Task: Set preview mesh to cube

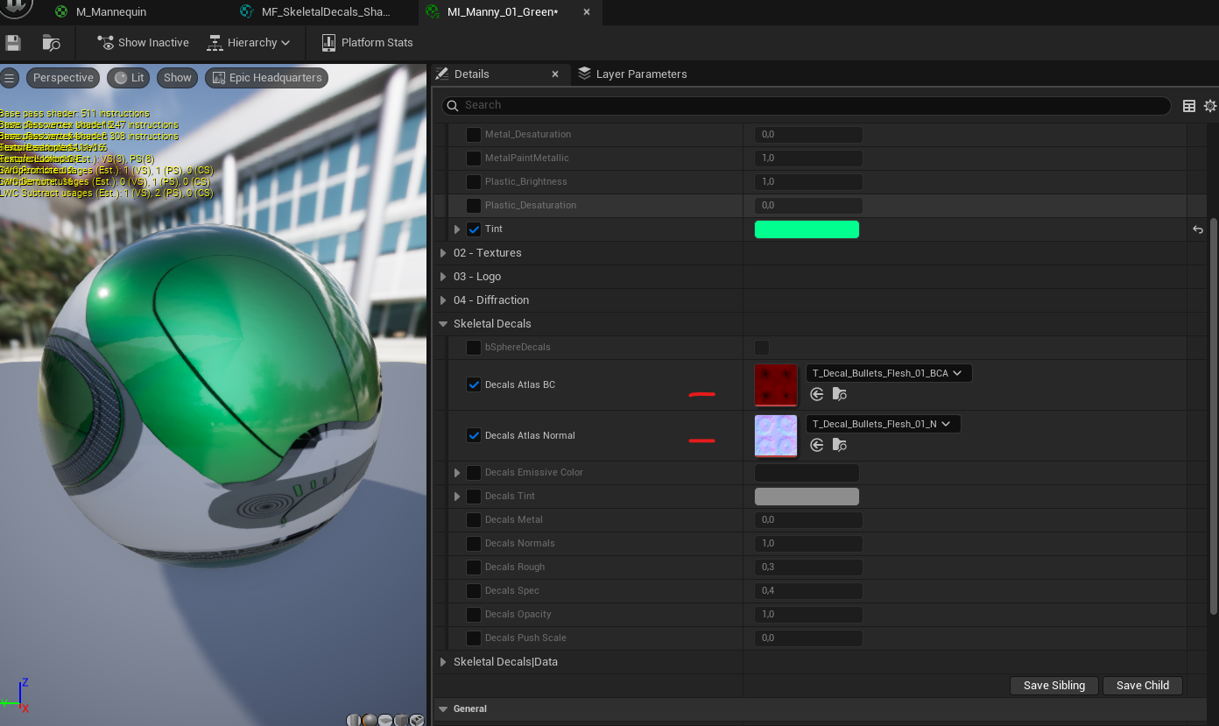Action: click(x=401, y=720)
